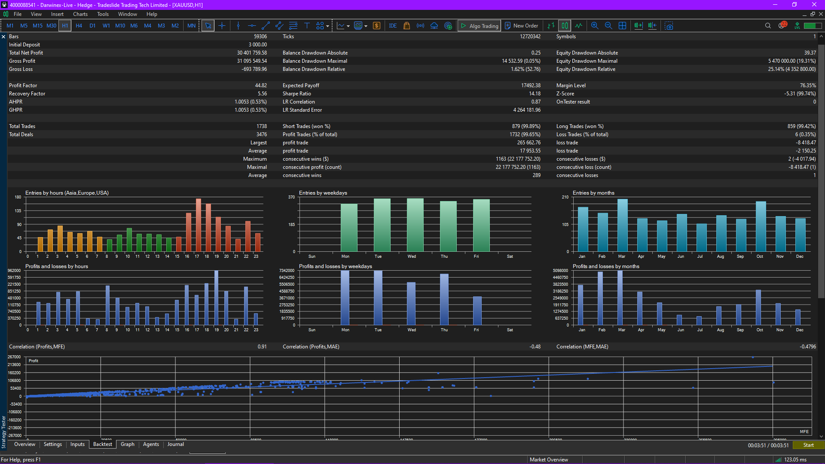Click the search magnifier in toolbar
The height and width of the screenshot is (464, 825).
click(x=768, y=26)
